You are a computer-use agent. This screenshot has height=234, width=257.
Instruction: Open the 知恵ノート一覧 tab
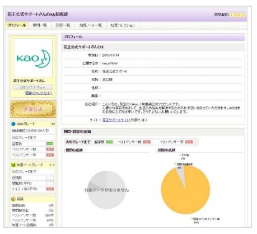click(91, 25)
